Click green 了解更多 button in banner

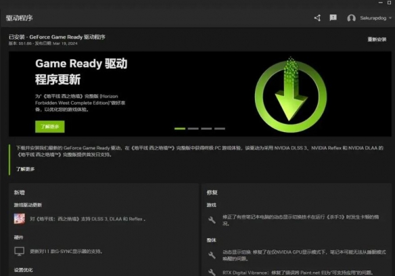pos(50,127)
